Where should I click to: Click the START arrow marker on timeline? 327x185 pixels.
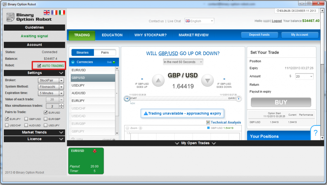126,98
